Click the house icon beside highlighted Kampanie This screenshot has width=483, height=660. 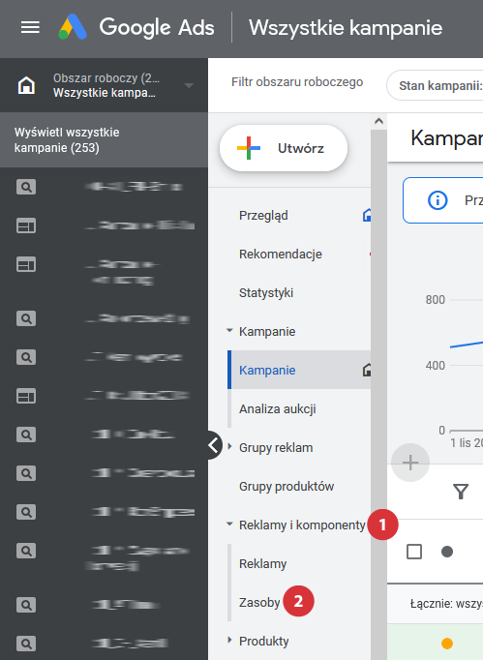[367, 370]
